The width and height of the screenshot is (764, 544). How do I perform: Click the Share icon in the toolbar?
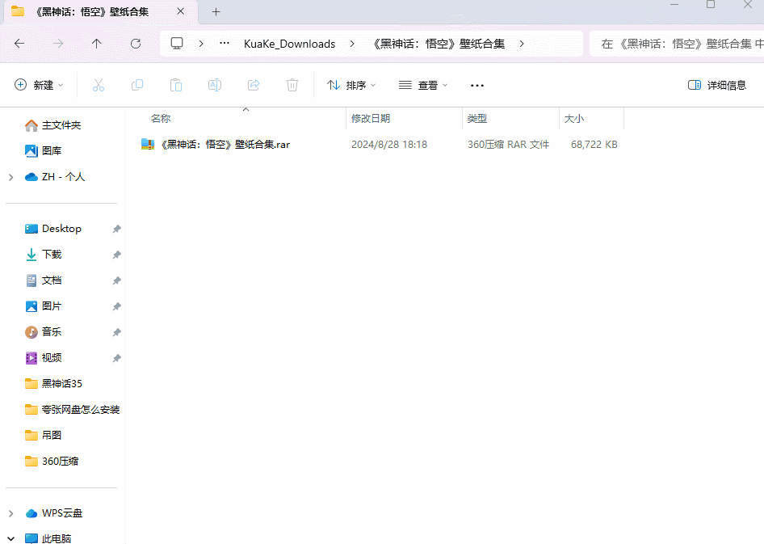pos(254,86)
